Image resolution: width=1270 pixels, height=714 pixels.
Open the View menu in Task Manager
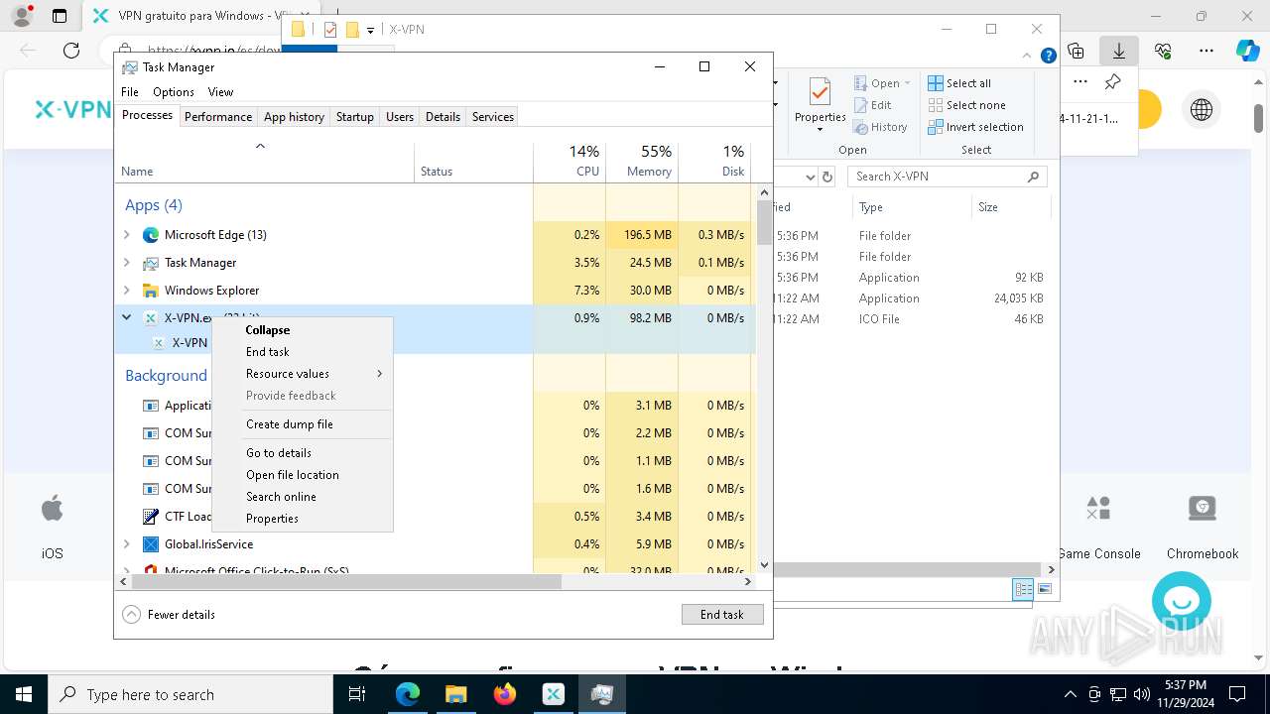[x=220, y=92]
